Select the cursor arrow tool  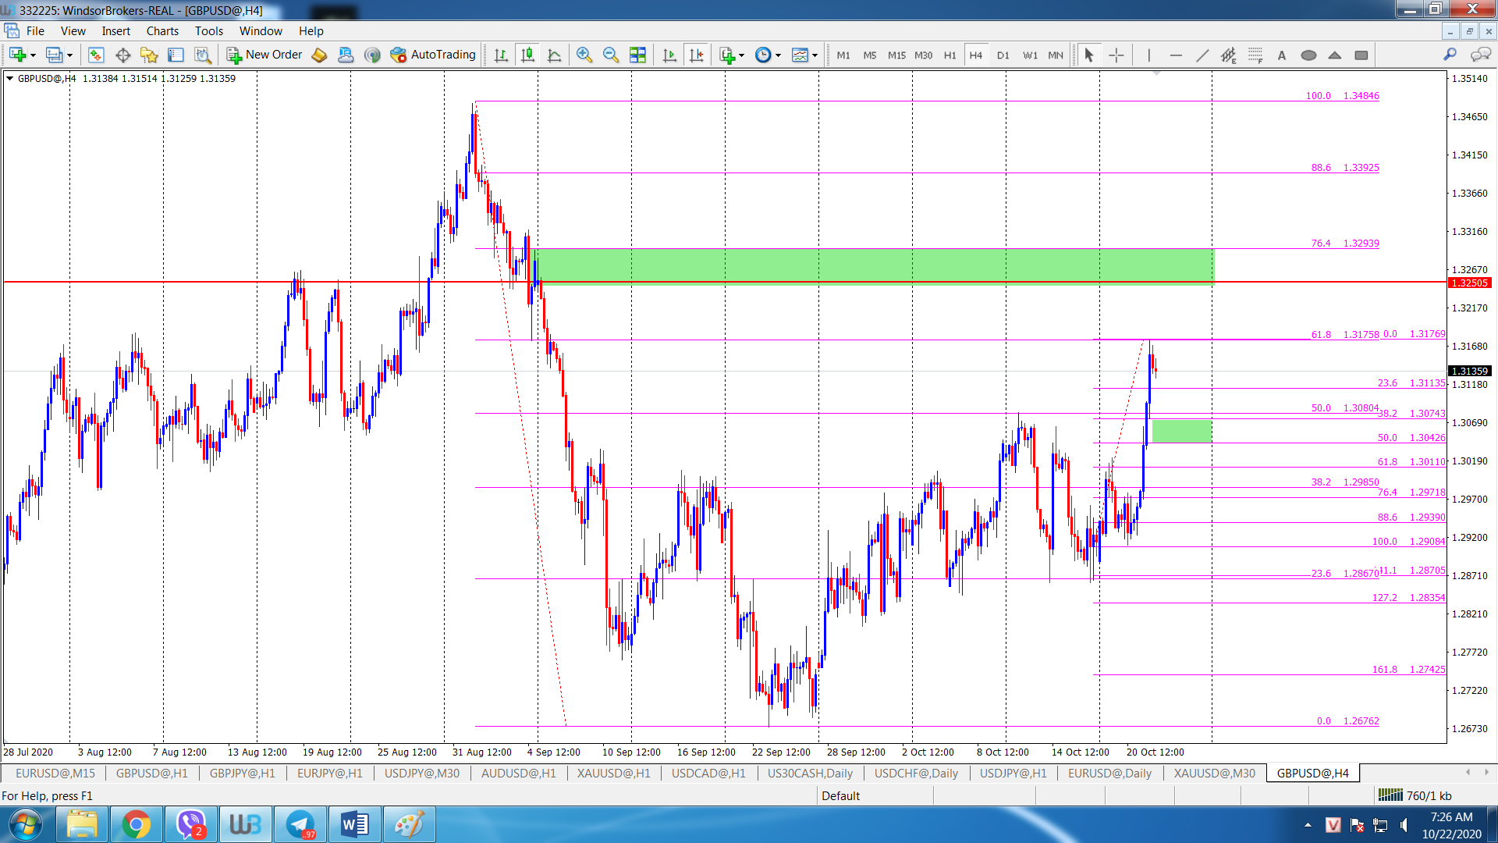(1089, 55)
